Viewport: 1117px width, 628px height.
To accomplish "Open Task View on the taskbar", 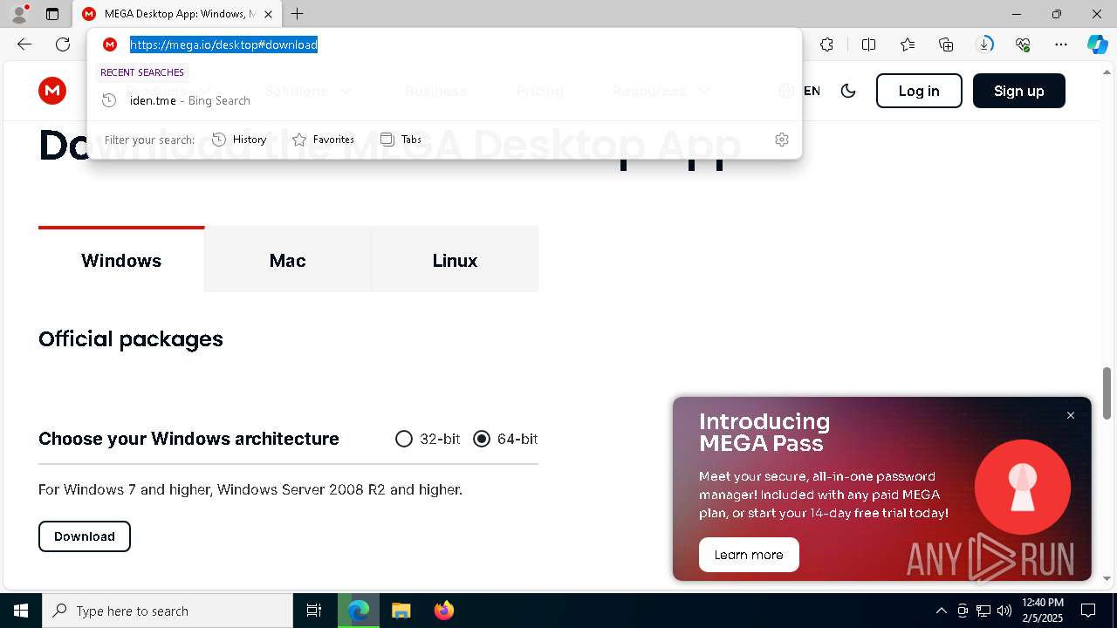I will (x=314, y=611).
